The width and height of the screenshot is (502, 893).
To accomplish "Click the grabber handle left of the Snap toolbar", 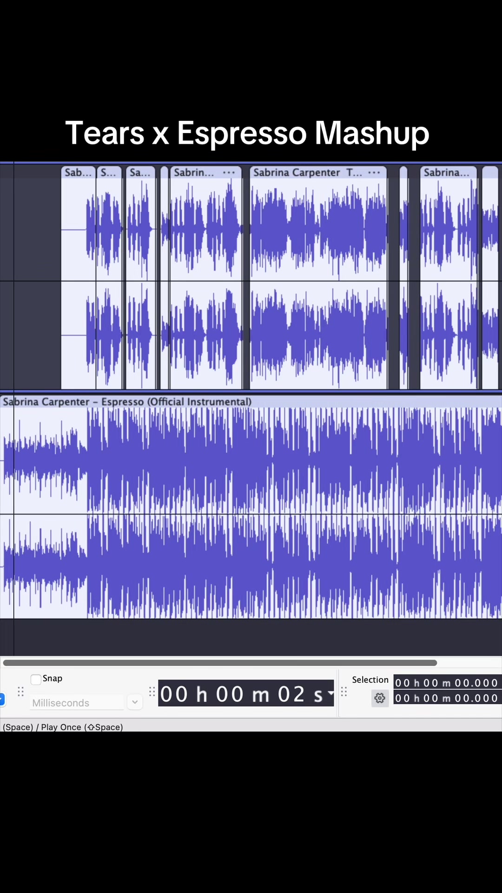I will pyautogui.click(x=20, y=692).
